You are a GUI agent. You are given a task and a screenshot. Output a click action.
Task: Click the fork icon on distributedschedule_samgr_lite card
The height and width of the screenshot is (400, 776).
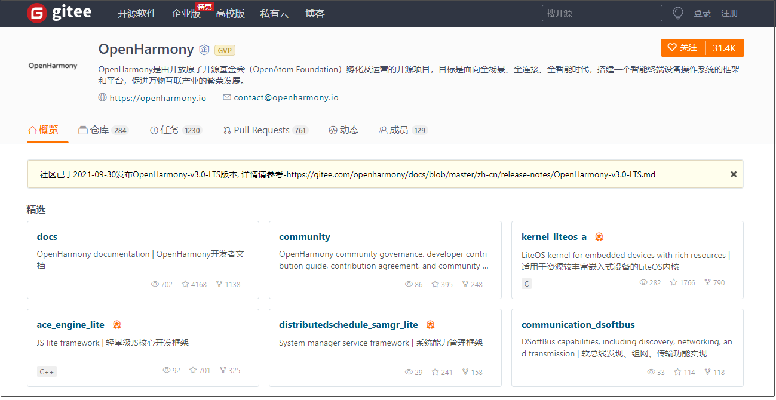click(465, 372)
